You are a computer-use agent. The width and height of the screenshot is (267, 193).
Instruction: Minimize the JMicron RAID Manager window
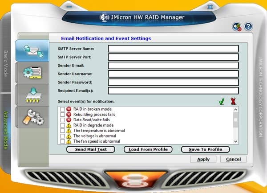click(x=69, y=7)
